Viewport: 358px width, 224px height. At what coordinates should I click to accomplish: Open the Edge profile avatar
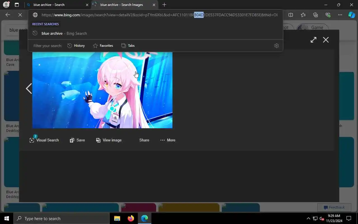6,5
